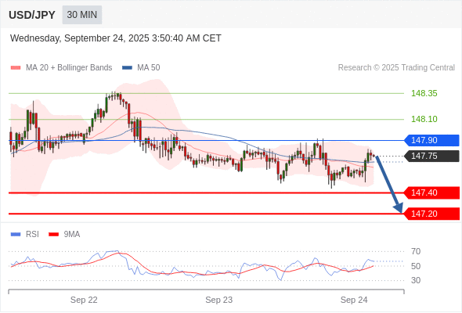The height and width of the screenshot is (313, 462).
Task: Click the 147.40 red support tag
Action: 431,192
